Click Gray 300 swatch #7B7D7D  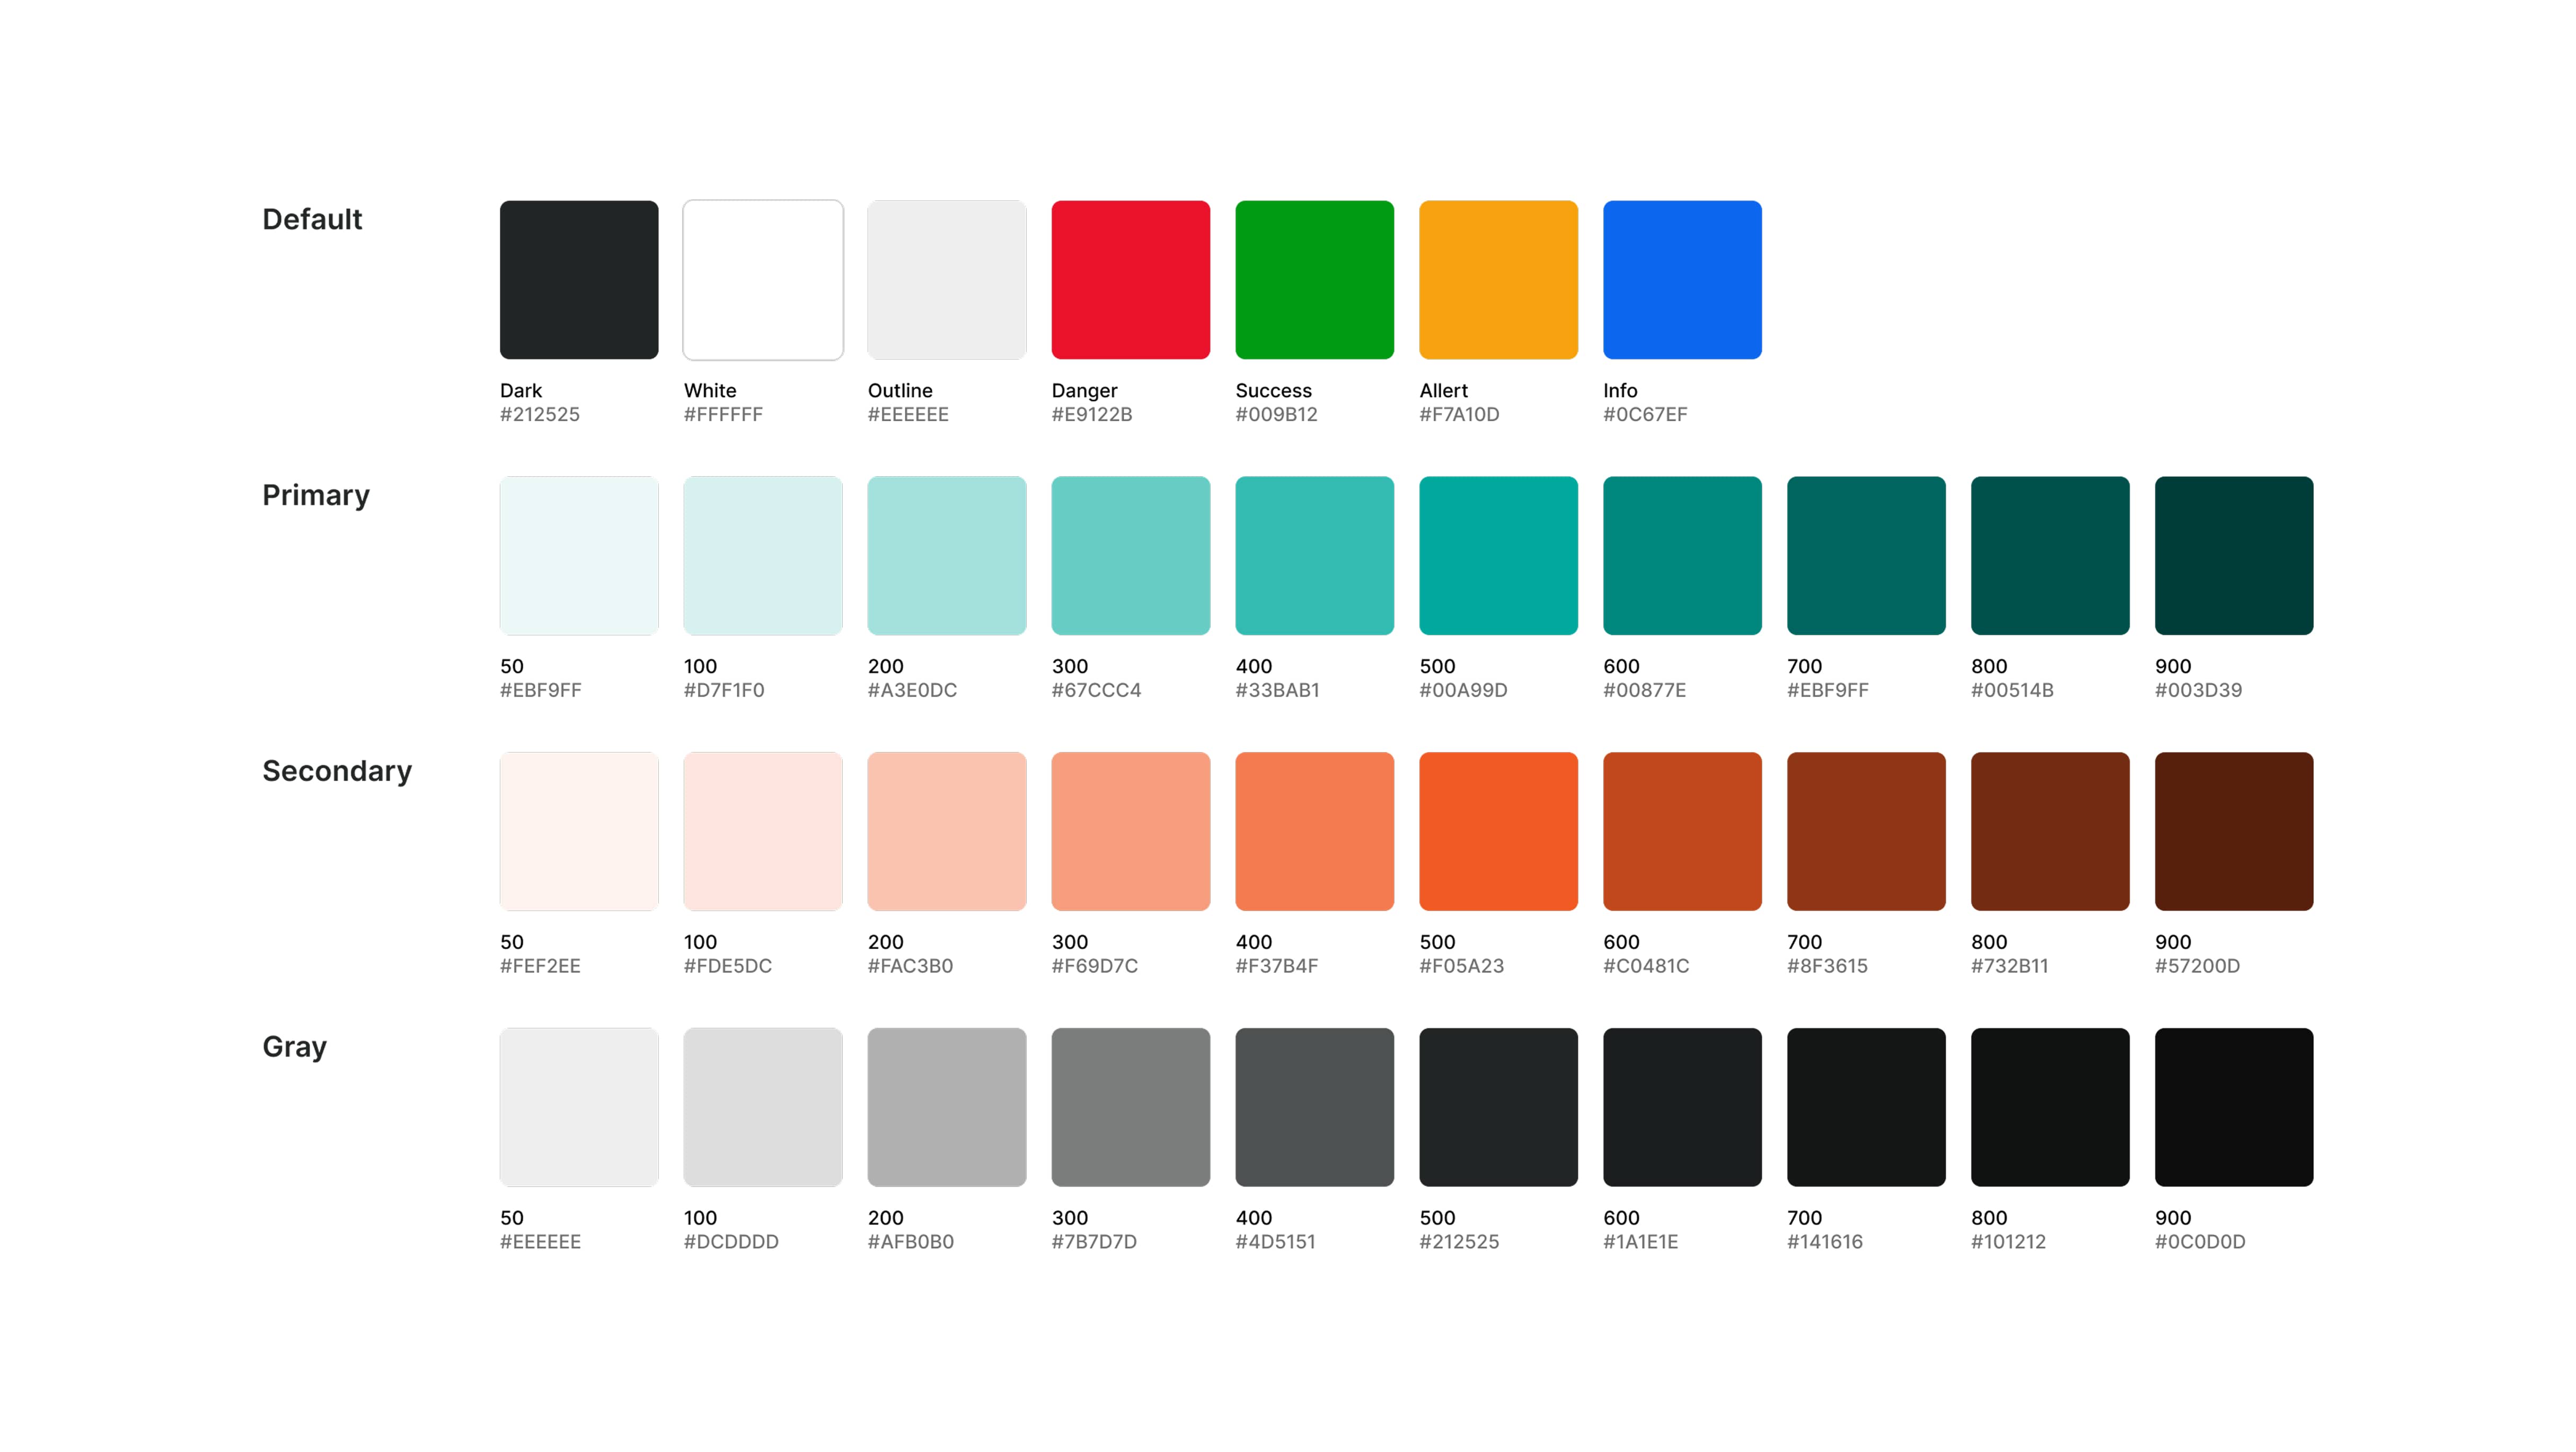click(1131, 1108)
